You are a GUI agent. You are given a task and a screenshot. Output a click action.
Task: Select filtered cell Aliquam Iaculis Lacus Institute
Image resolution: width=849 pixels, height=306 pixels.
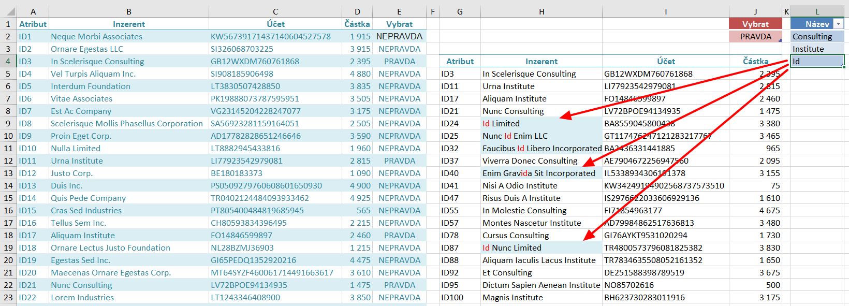tap(541, 260)
